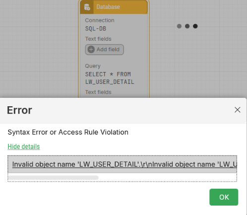This screenshot has height=215, width=247.
Task: Select the Database node header
Action: pos(114,7)
